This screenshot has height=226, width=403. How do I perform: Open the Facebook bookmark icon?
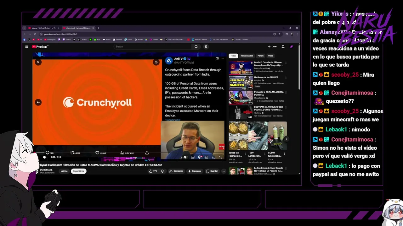click(x=24, y=40)
